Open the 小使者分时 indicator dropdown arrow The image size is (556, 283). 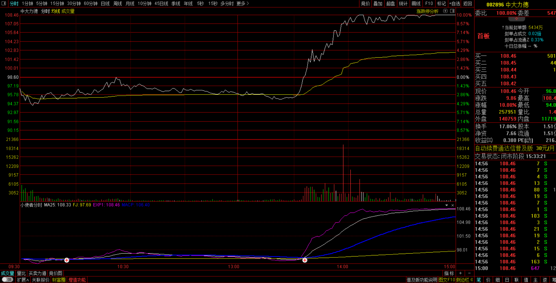(446, 205)
